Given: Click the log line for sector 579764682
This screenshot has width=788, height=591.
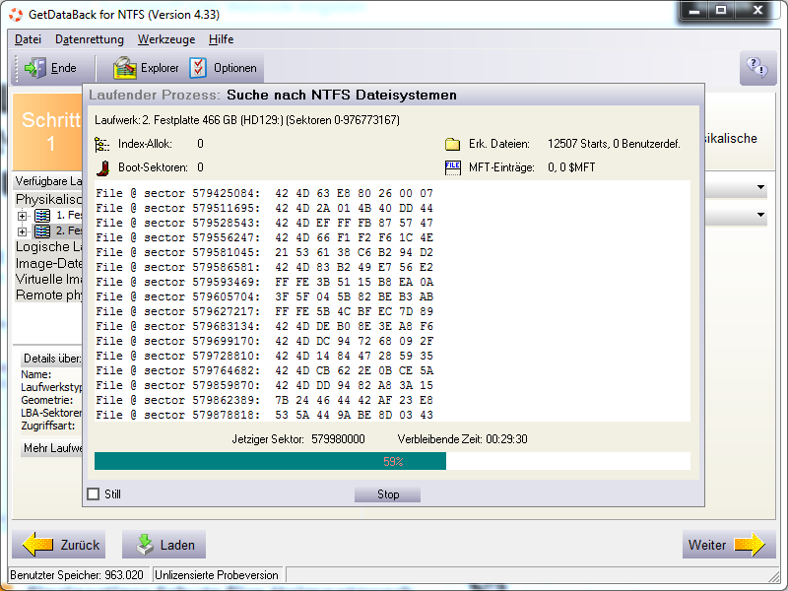Looking at the screenshot, I should (x=264, y=370).
